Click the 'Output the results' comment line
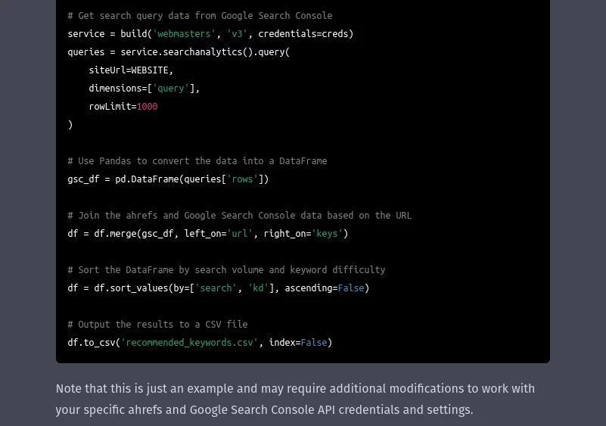This screenshot has height=426, width=606. (x=157, y=325)
